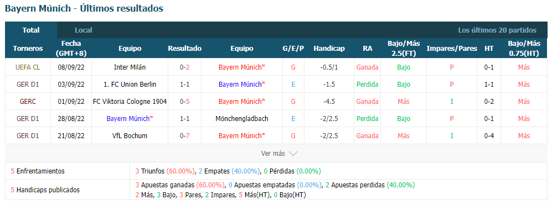Viewport: 552px width, 205px height.
Task: Open the Los últimos 20 partidos selector
Action: point(497,30)
